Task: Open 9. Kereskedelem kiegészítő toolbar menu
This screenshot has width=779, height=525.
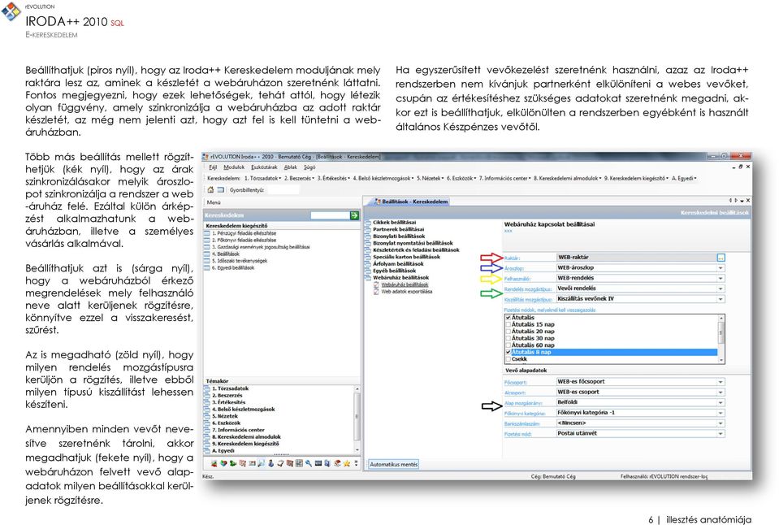Action: [636, 178]
